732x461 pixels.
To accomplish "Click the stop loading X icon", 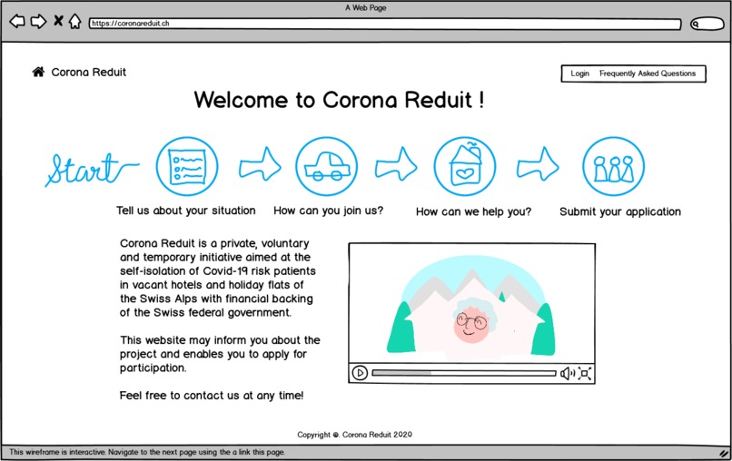I will point(58,21).
